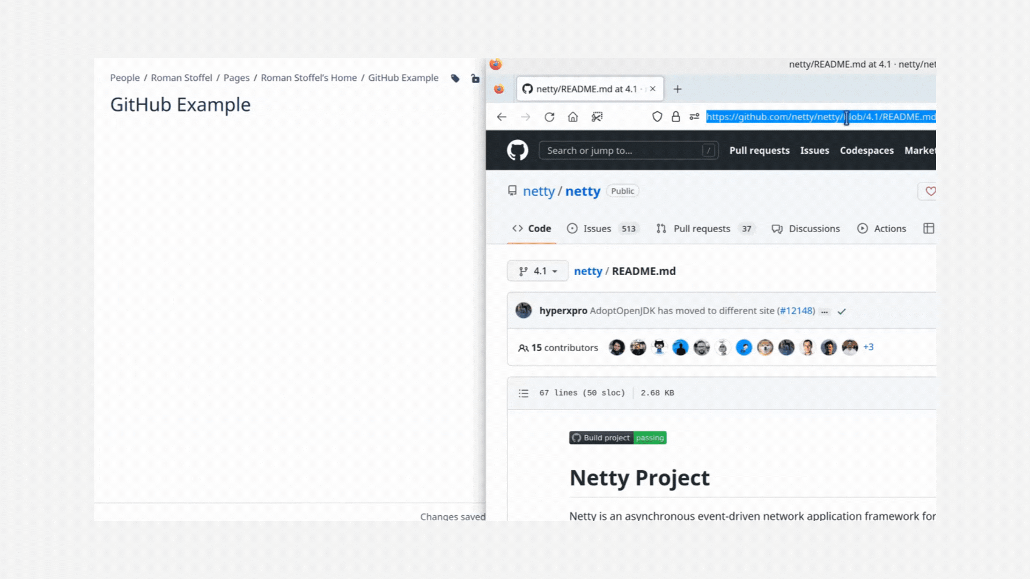Open the tracking protection shield icon
1030x579 pixels.
tap(657, 116)
